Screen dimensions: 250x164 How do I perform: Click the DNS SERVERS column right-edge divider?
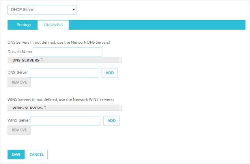120,61
